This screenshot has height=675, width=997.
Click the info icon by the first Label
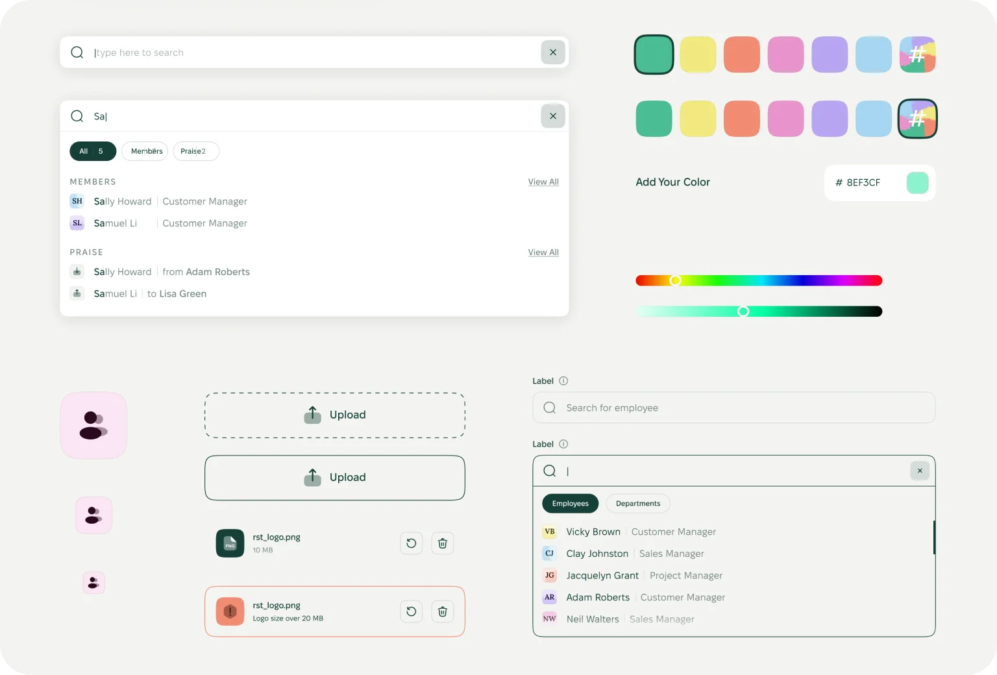[x=563, y=381]
